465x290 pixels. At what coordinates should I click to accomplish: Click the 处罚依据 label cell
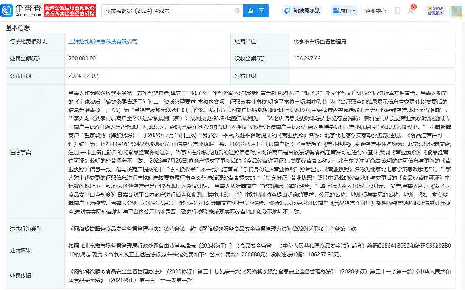pos(35,275)
